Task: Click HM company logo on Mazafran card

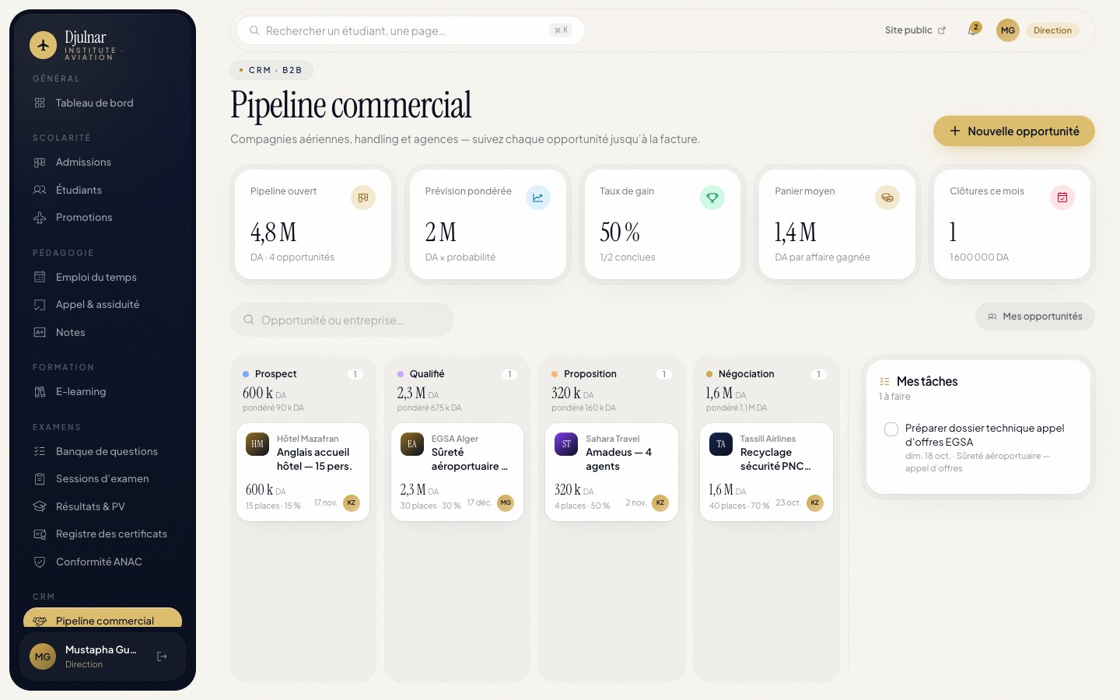Action: 257,444
